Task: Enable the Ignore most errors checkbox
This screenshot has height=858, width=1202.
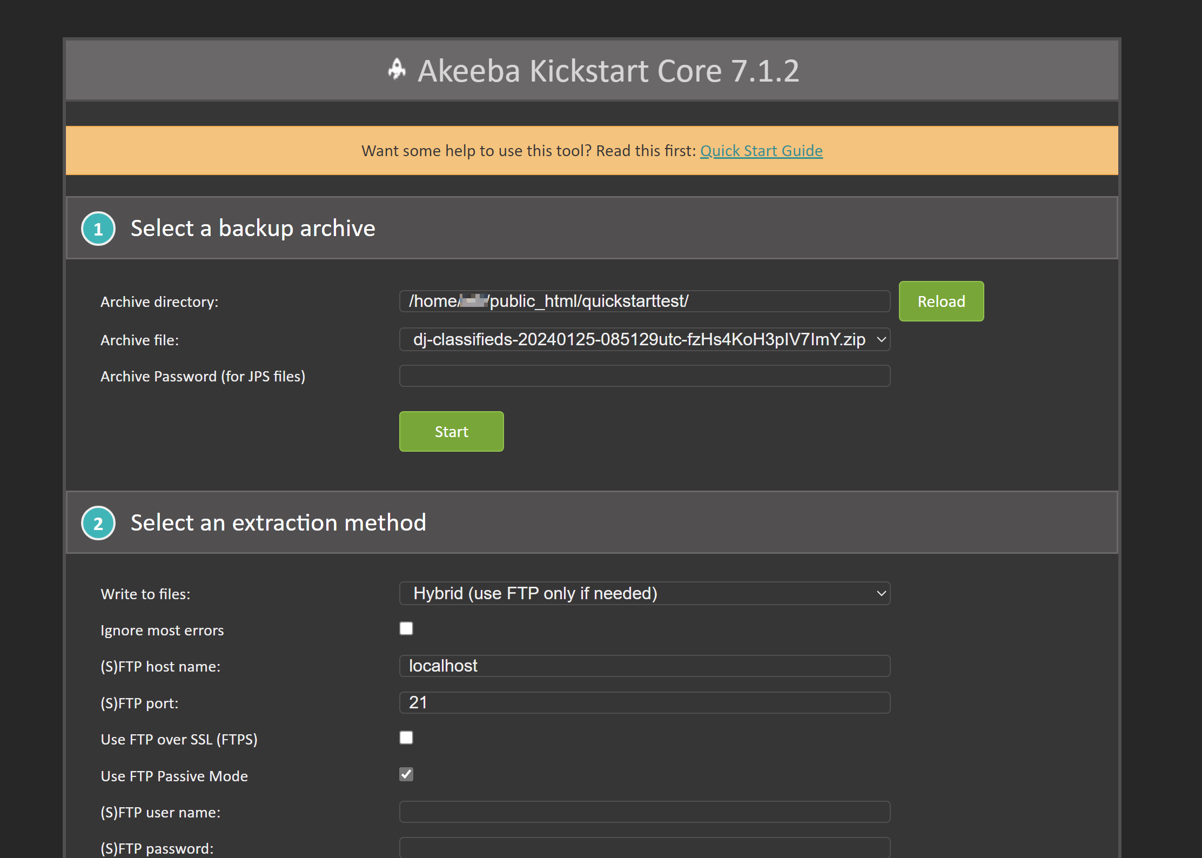Action: click(x=406, y=628)
